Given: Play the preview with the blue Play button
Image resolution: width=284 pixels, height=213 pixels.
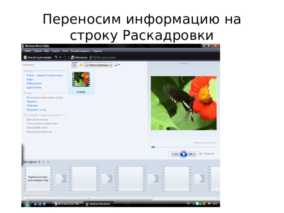Looking at the screenshot, I should [x=183, y=154].
